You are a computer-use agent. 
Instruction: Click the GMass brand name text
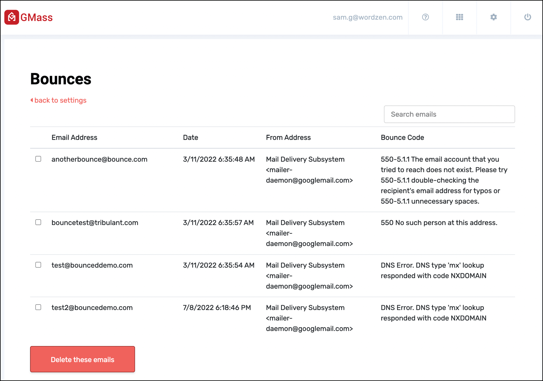pyautogui.click(x=36, y=17)
